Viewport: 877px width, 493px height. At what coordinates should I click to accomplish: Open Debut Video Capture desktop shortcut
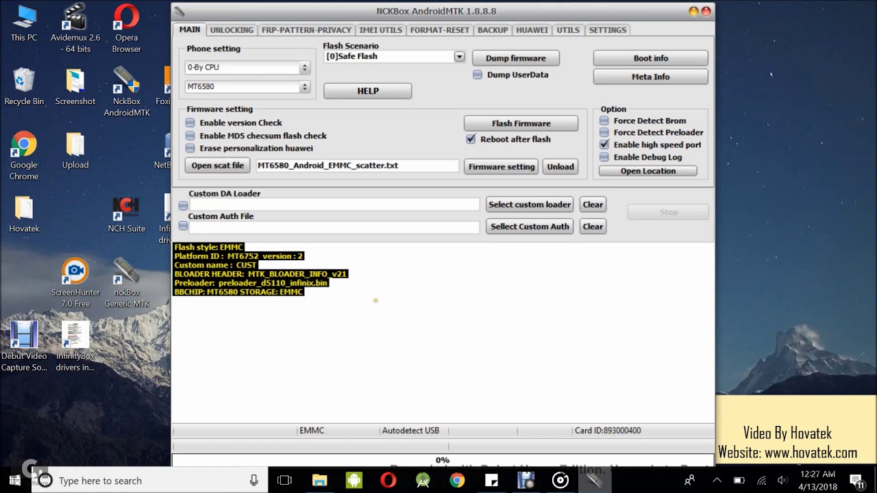pyautogui.click(x=24, y=346)
